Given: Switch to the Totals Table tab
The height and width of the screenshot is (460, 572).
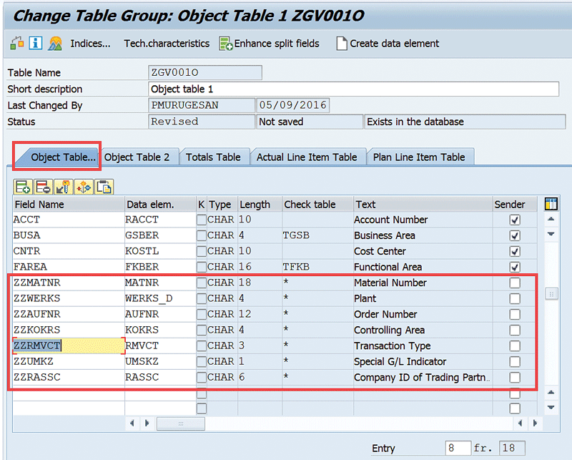Looking at the screenshot, I should (213, 157).
